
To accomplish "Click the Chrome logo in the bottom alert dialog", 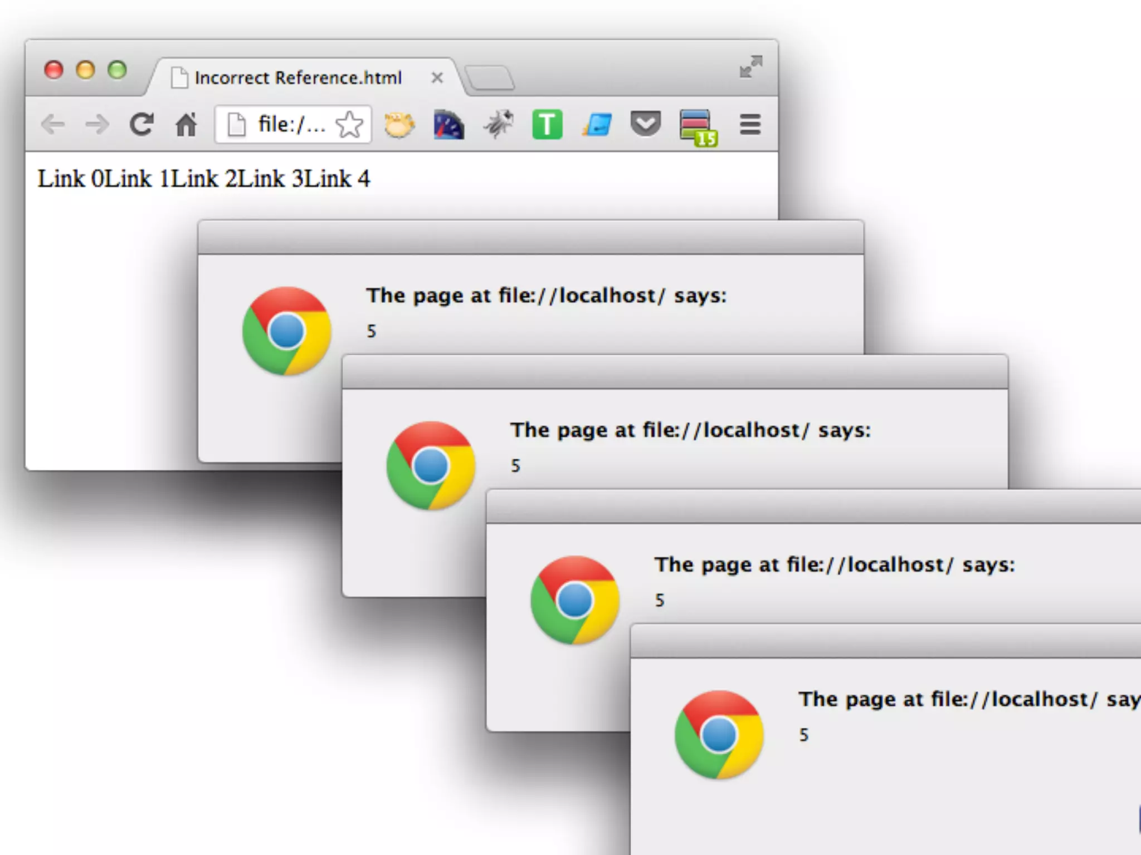I will point(719,735).
